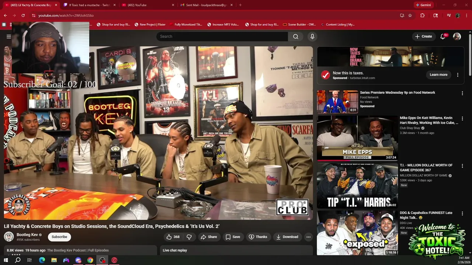Click the search magnifier button
The height and width of the screenshot is (265, 472).
coord(296,36)
